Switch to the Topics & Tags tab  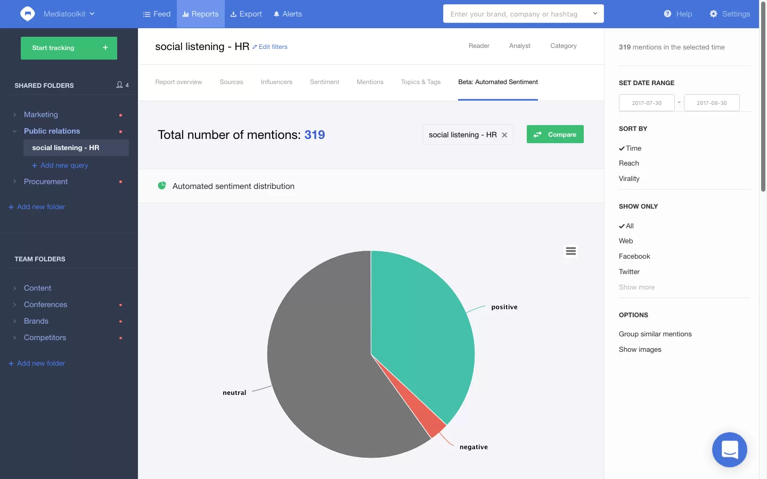click(420, 82)
